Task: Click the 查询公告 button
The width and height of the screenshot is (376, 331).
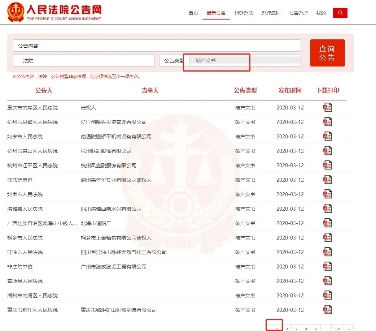Action: pos(327,53)
